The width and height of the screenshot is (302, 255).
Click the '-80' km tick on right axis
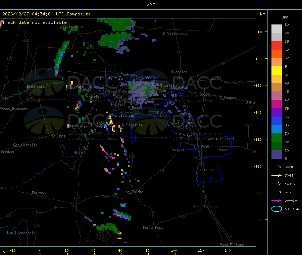pyautogui.click(x=259, y=32)
